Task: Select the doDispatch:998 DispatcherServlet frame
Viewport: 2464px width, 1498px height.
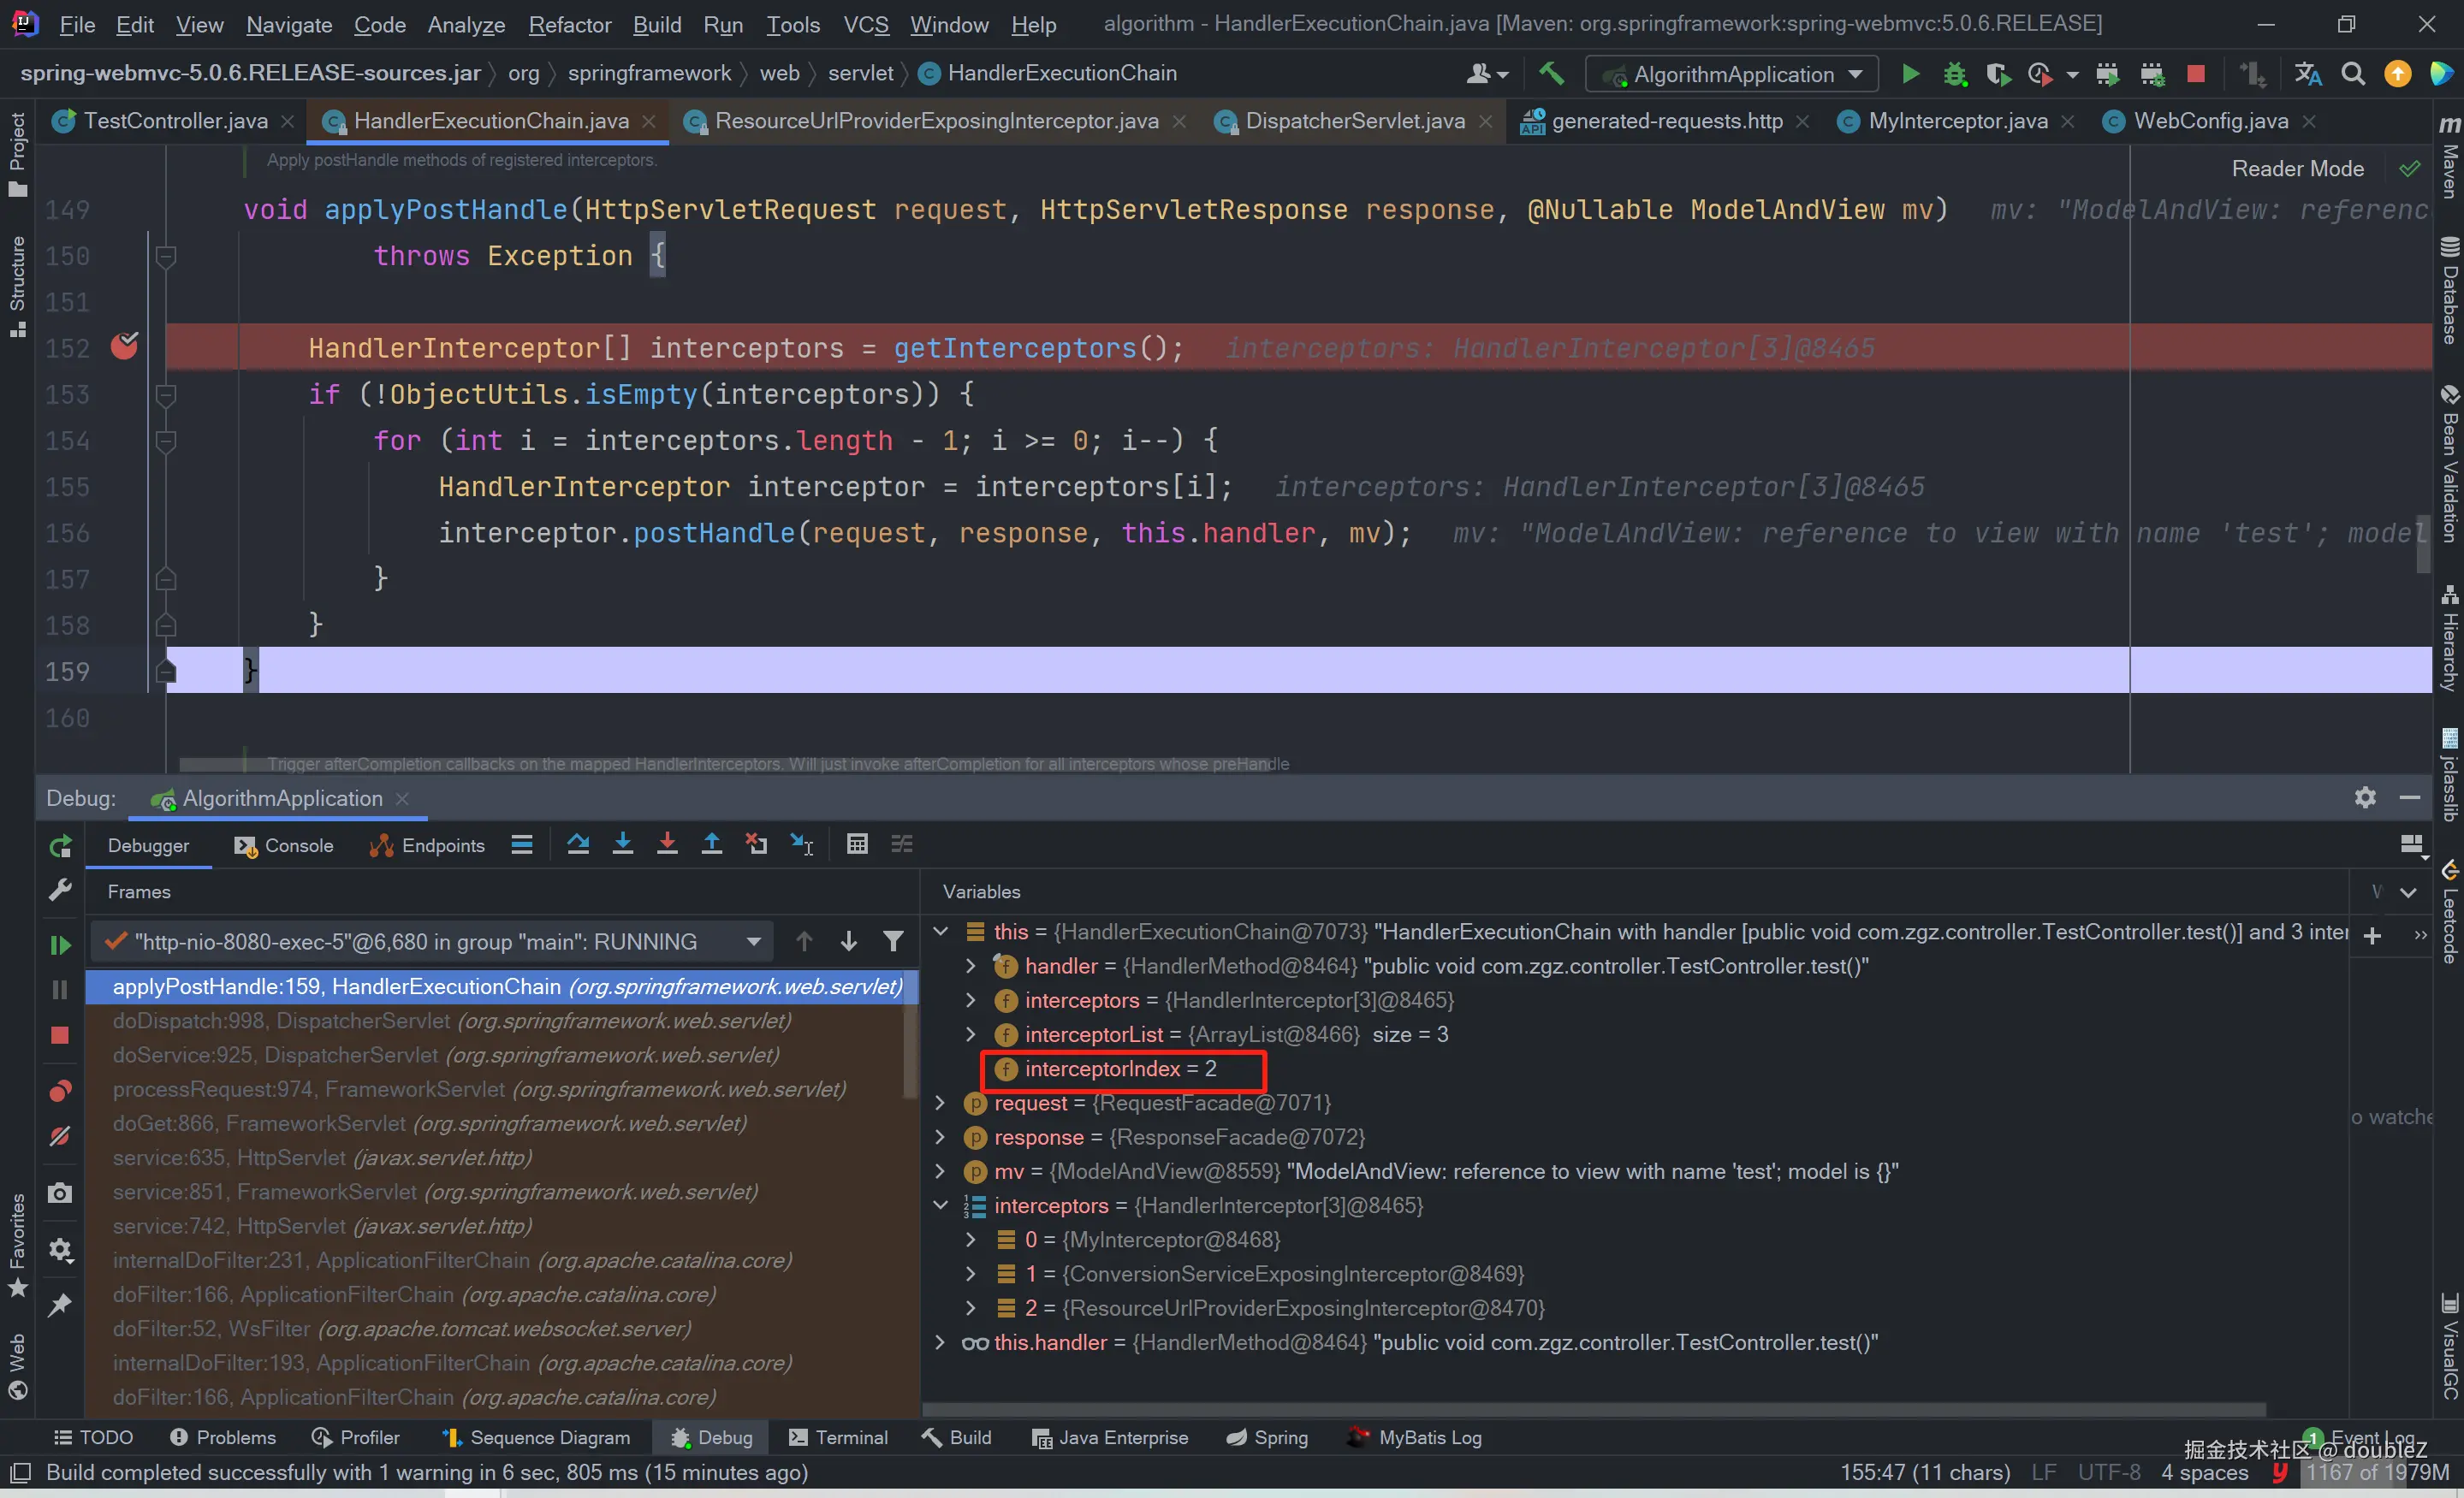Action: pos(450,1021)
